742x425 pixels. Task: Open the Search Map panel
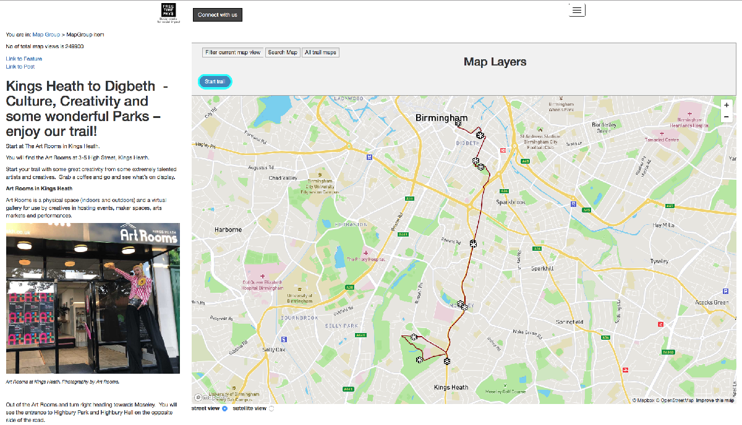283,53
